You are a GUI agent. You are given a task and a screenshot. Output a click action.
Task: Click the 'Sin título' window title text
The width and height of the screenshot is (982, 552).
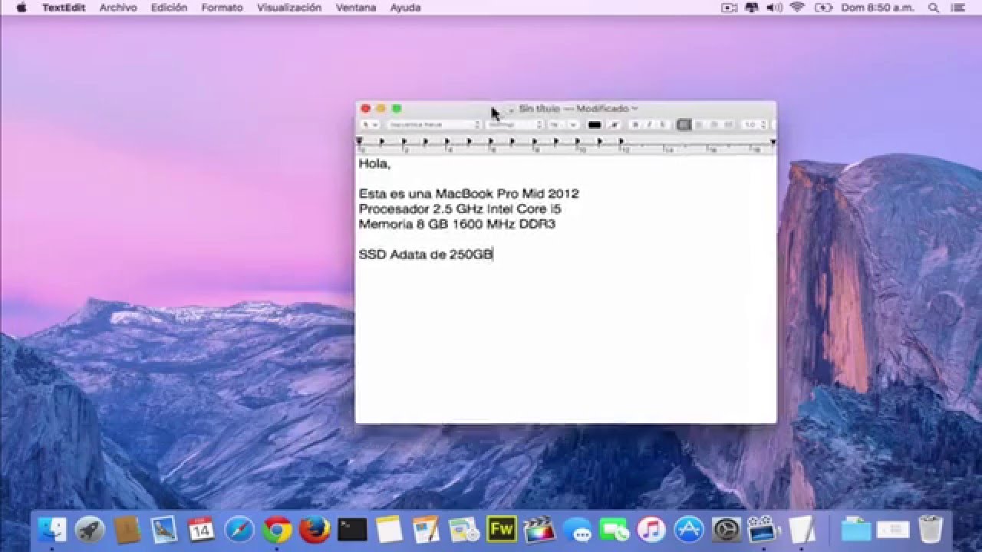tap(539, 108)
